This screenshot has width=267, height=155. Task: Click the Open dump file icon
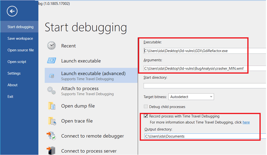click(x=51, y=106)
